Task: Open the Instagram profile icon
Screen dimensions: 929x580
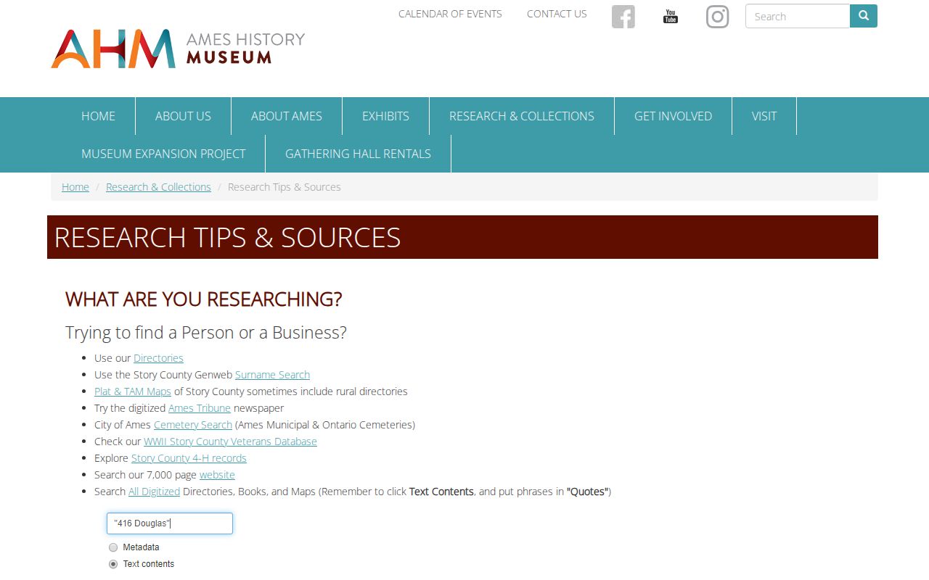Action: tap(718, 17)
